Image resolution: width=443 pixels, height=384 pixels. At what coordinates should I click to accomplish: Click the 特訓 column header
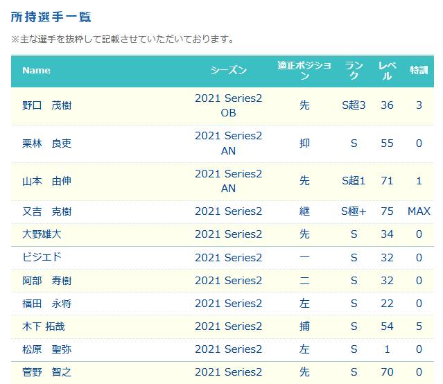pos(419,71)
